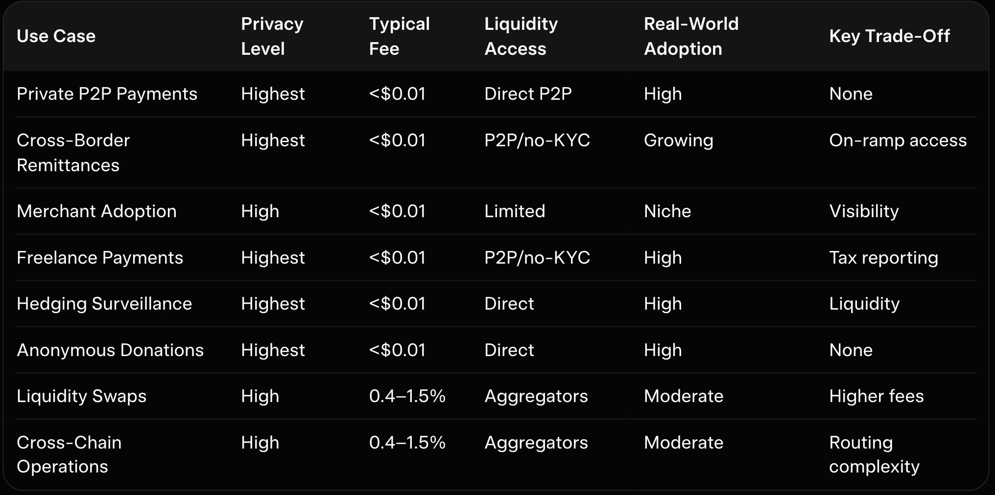The width and height of the screenshot is (995, 495).
Task: Select the Tax reporting cell
Action: 883,258
